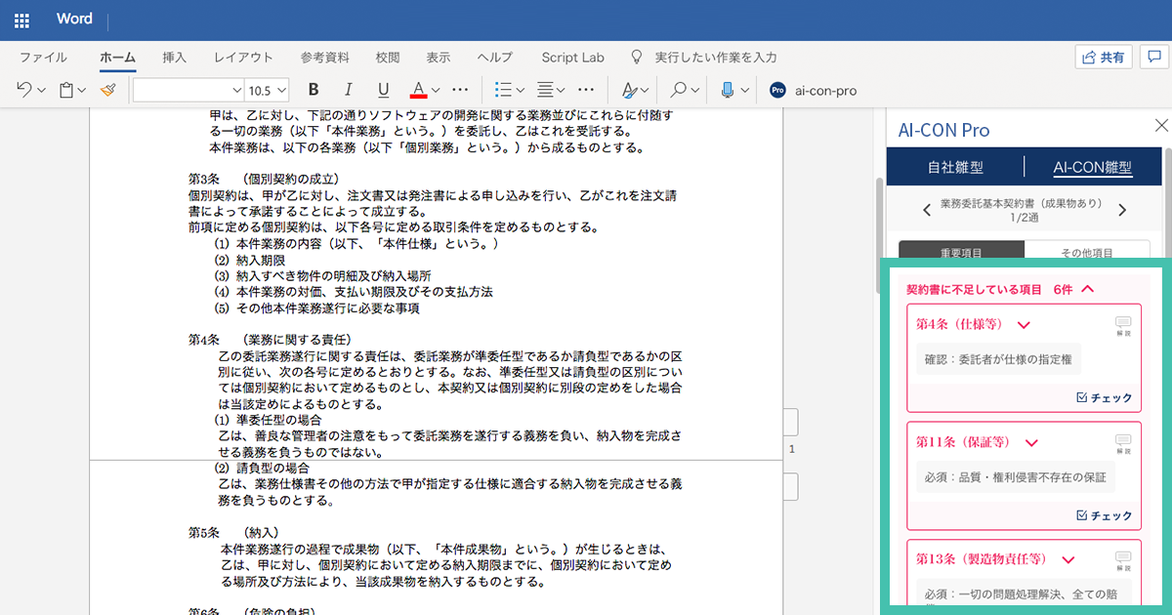1172x615 pixels.
Task: Apply the red font color
Action: [418, 90]
